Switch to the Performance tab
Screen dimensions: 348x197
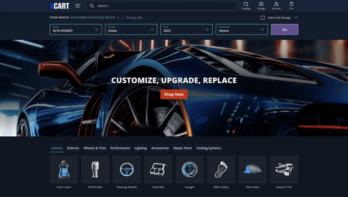pos(120,148)
